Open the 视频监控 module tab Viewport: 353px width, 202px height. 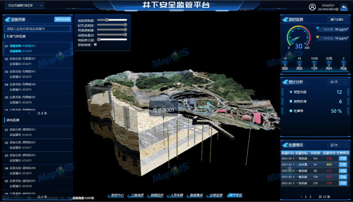coord(157,195)
